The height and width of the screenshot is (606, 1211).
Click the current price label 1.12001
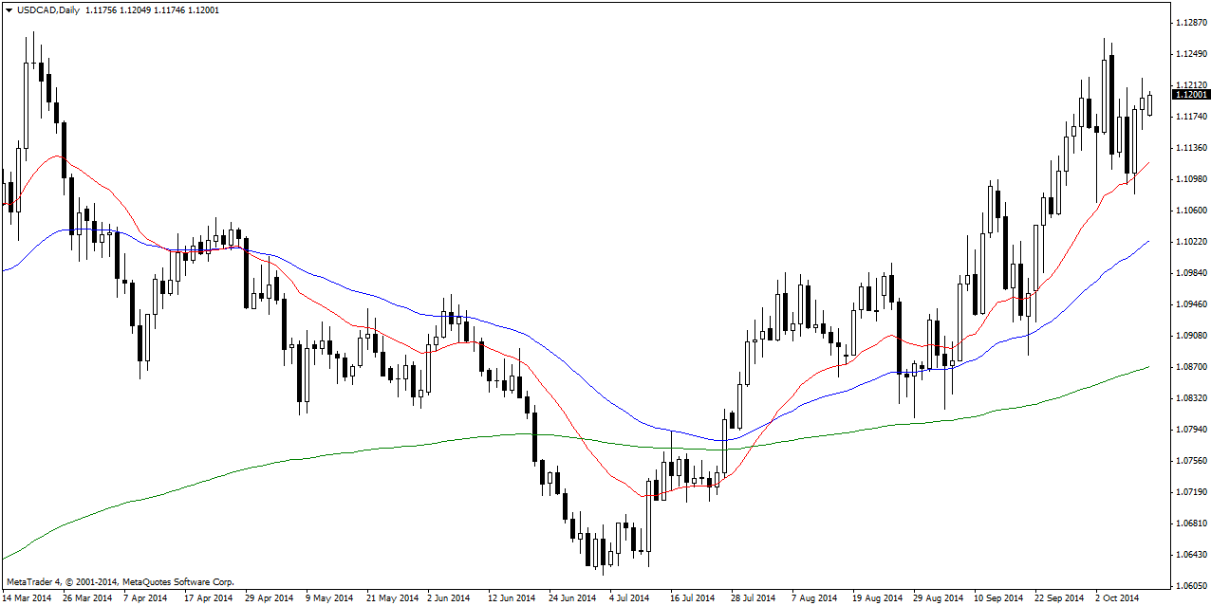1191,95
